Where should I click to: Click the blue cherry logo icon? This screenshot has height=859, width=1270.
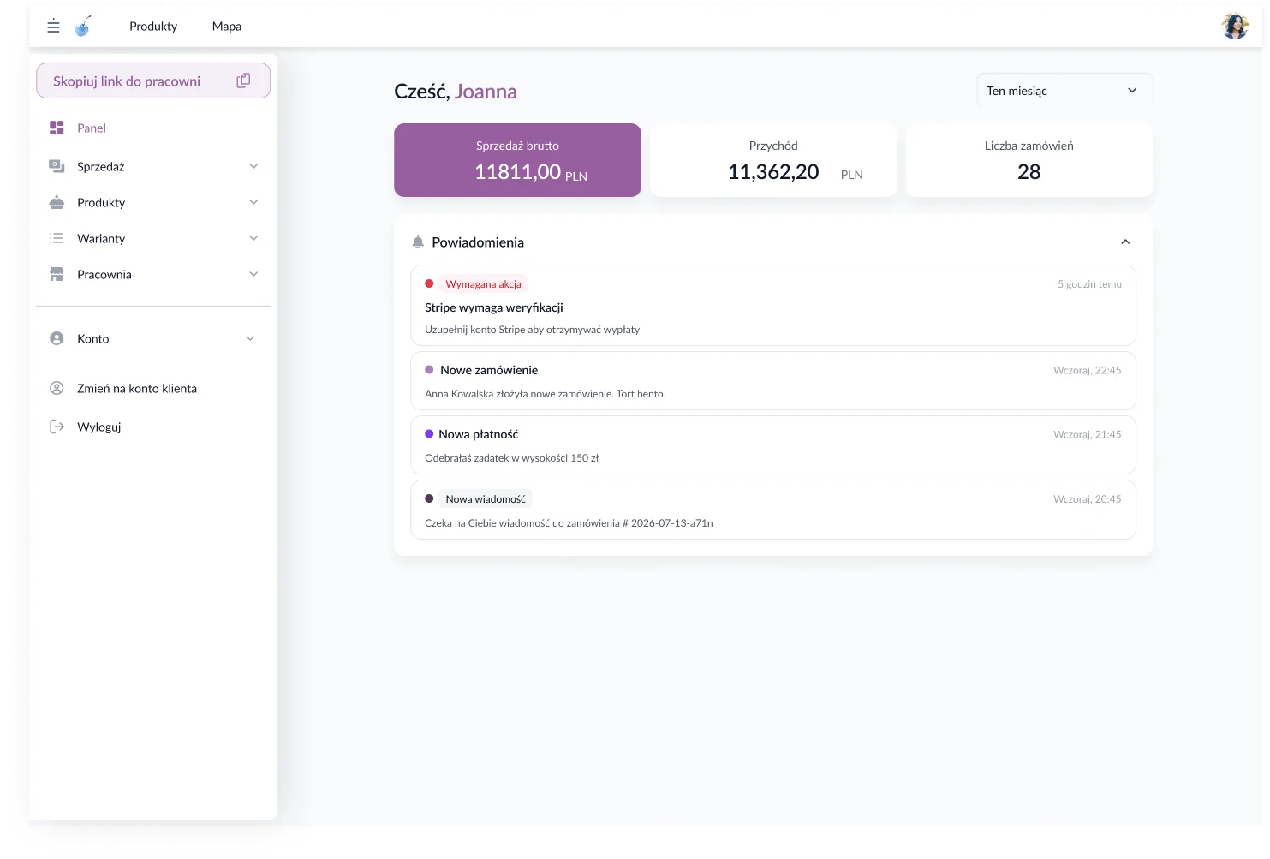[x=83, y=27]
